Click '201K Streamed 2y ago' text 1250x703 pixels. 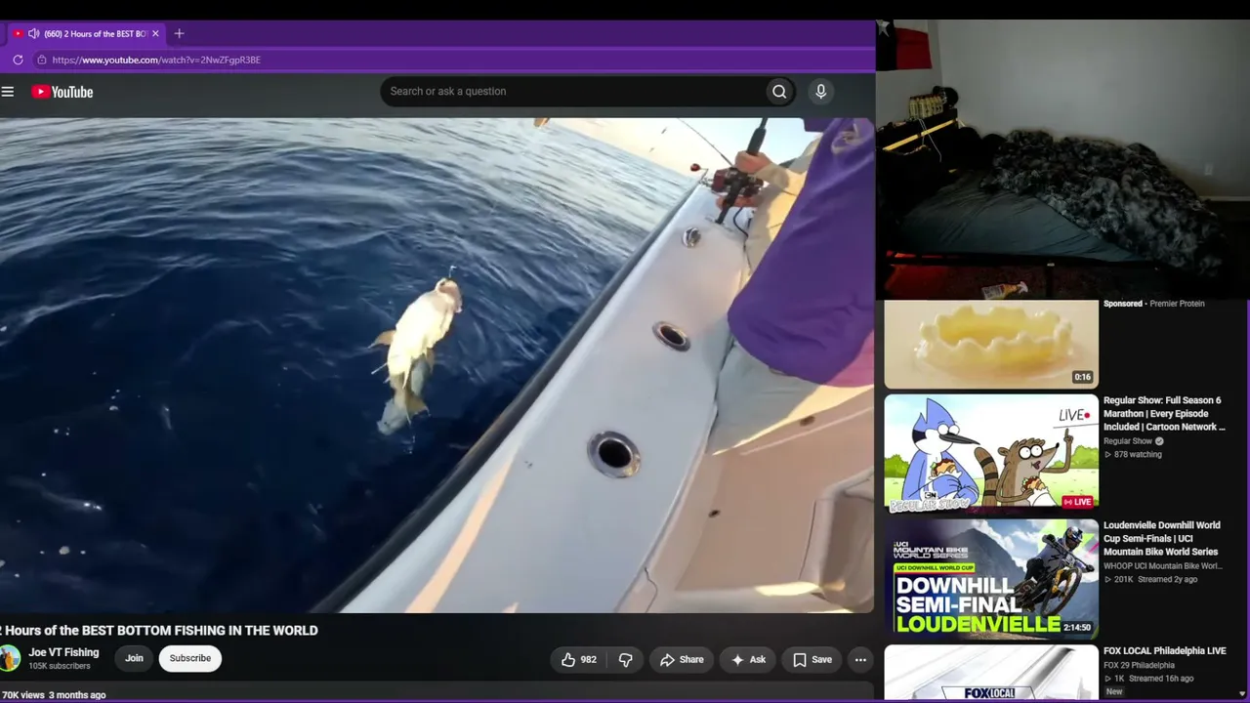pyautogui.click(x=1151, y=580)
